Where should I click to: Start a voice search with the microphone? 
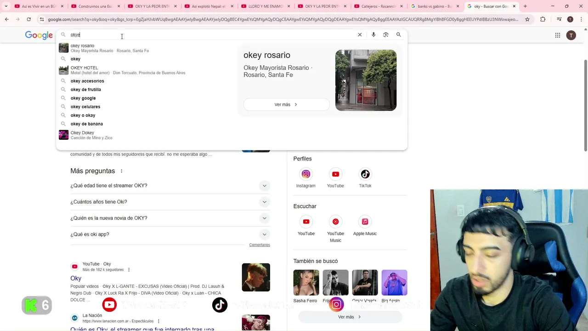373,34
